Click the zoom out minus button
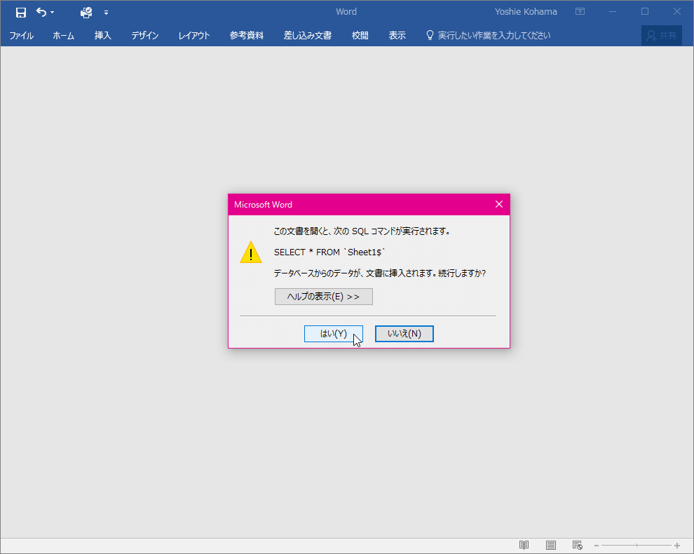Viewport: 694px width, 554px height. point(596,546)
